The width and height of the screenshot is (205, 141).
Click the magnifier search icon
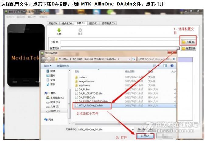click(x=174, y=59)
